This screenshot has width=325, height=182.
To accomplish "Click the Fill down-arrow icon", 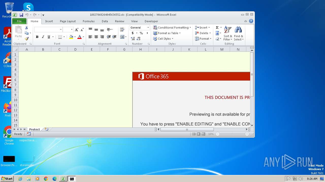I will point(217,33).
